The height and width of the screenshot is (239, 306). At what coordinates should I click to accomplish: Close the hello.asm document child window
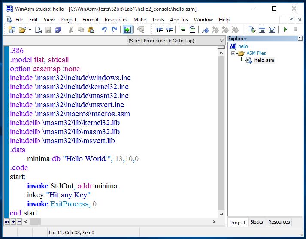300,20
